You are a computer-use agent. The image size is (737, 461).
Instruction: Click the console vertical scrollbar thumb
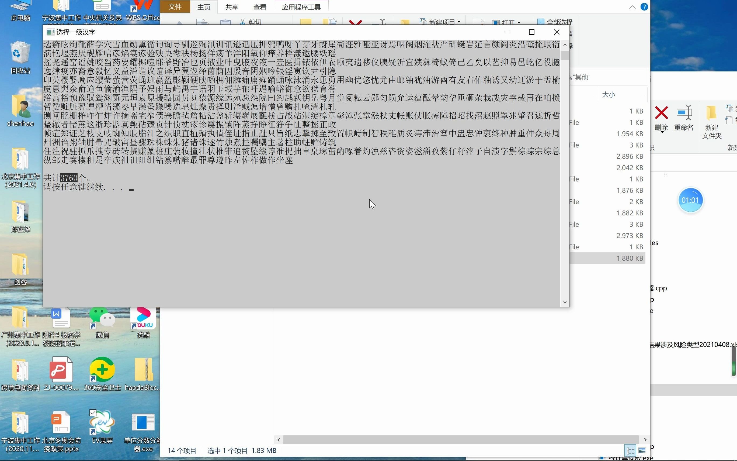point(565,56)
